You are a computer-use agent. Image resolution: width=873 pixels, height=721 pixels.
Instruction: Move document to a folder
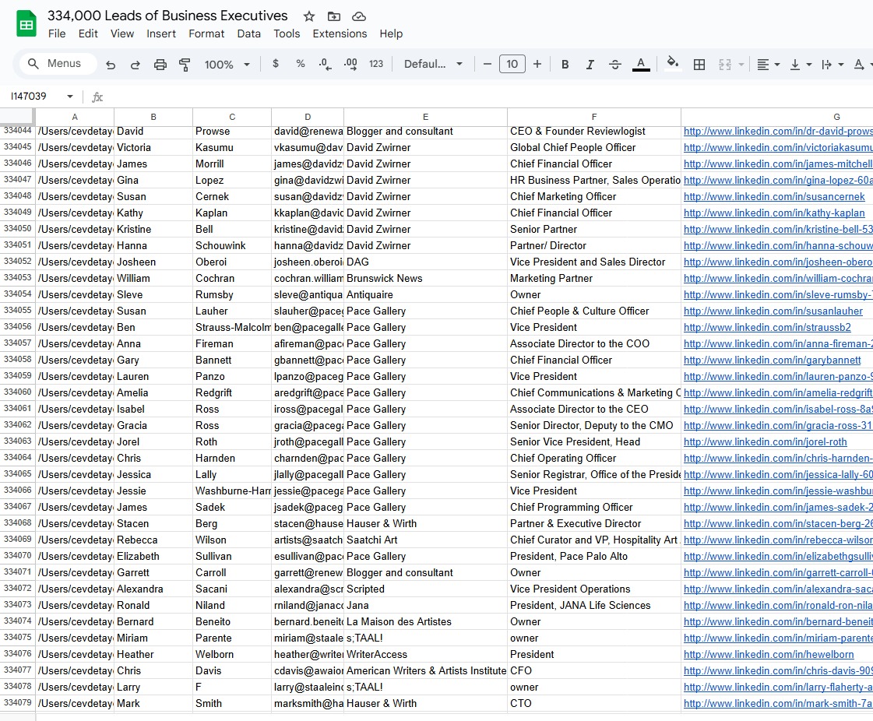(x=333, y=16)
